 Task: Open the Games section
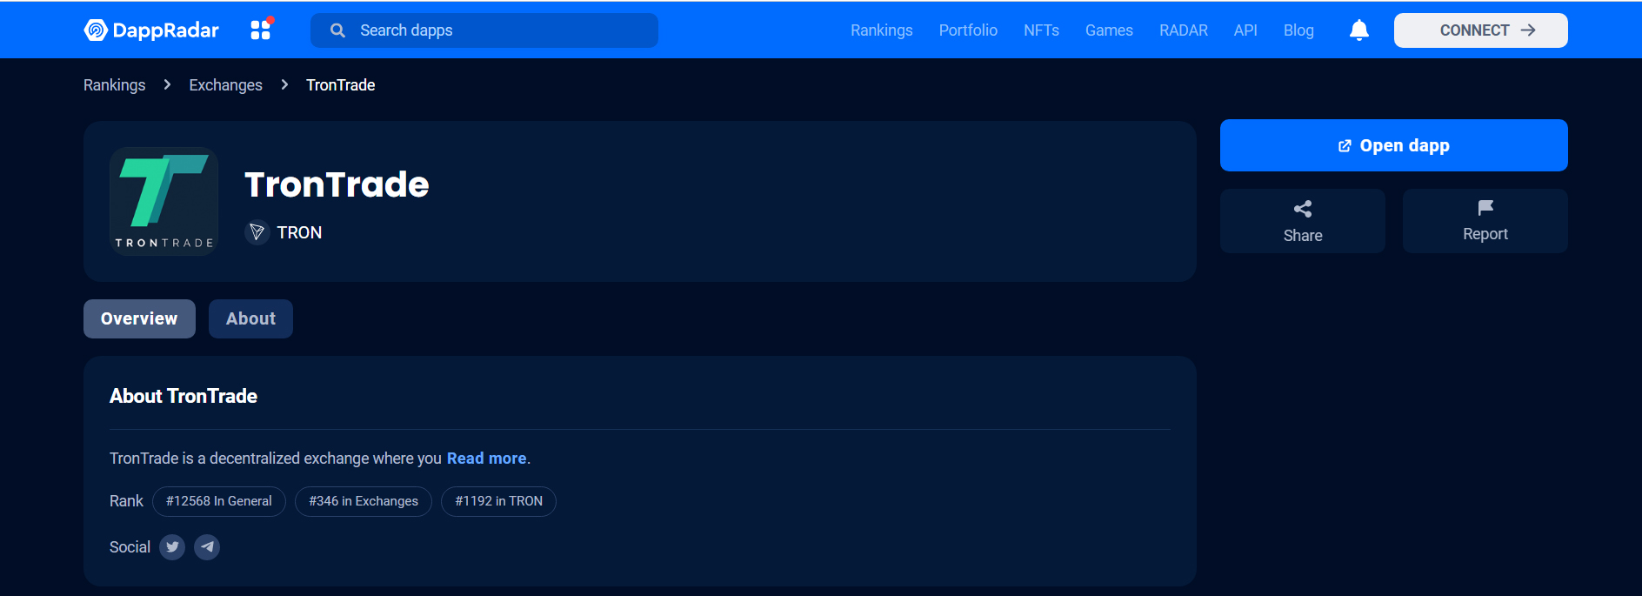pos(1109,30)
